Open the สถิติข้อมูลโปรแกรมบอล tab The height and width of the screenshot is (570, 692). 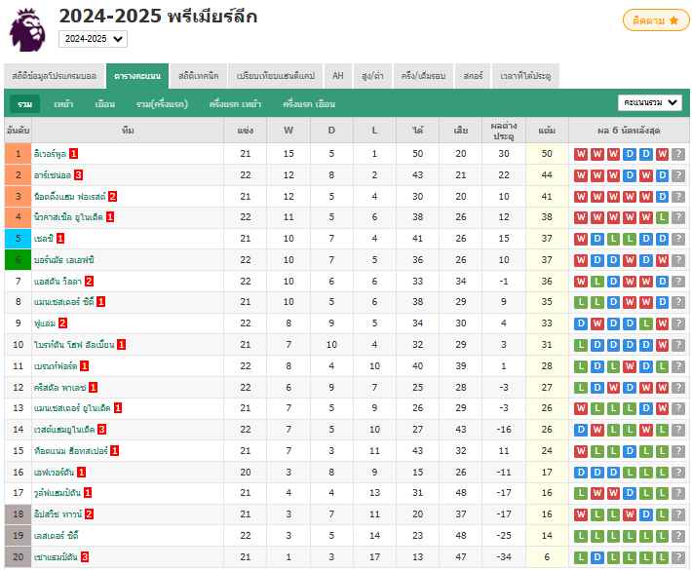point(55,76)
